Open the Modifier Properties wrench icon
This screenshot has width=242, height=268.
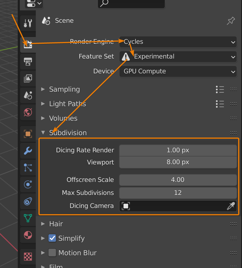click(28, 151)
